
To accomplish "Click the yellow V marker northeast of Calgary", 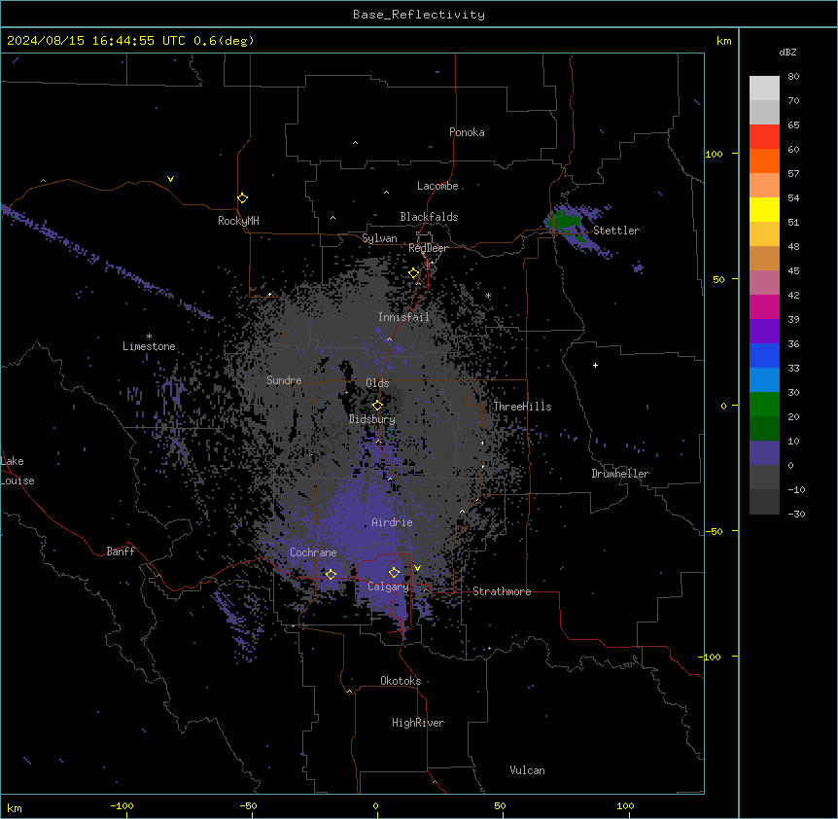I will pos(417,568).
